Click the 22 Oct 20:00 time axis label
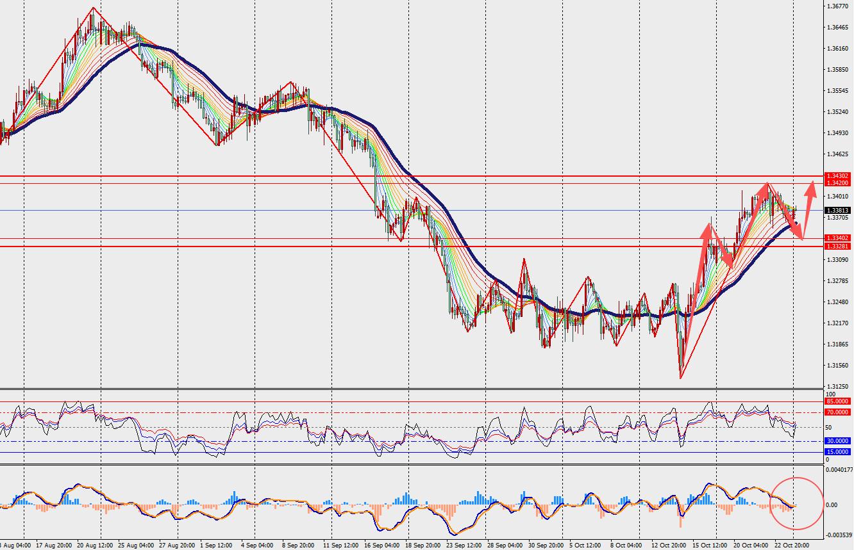The image size is (854, 550). tap(792, 545)
